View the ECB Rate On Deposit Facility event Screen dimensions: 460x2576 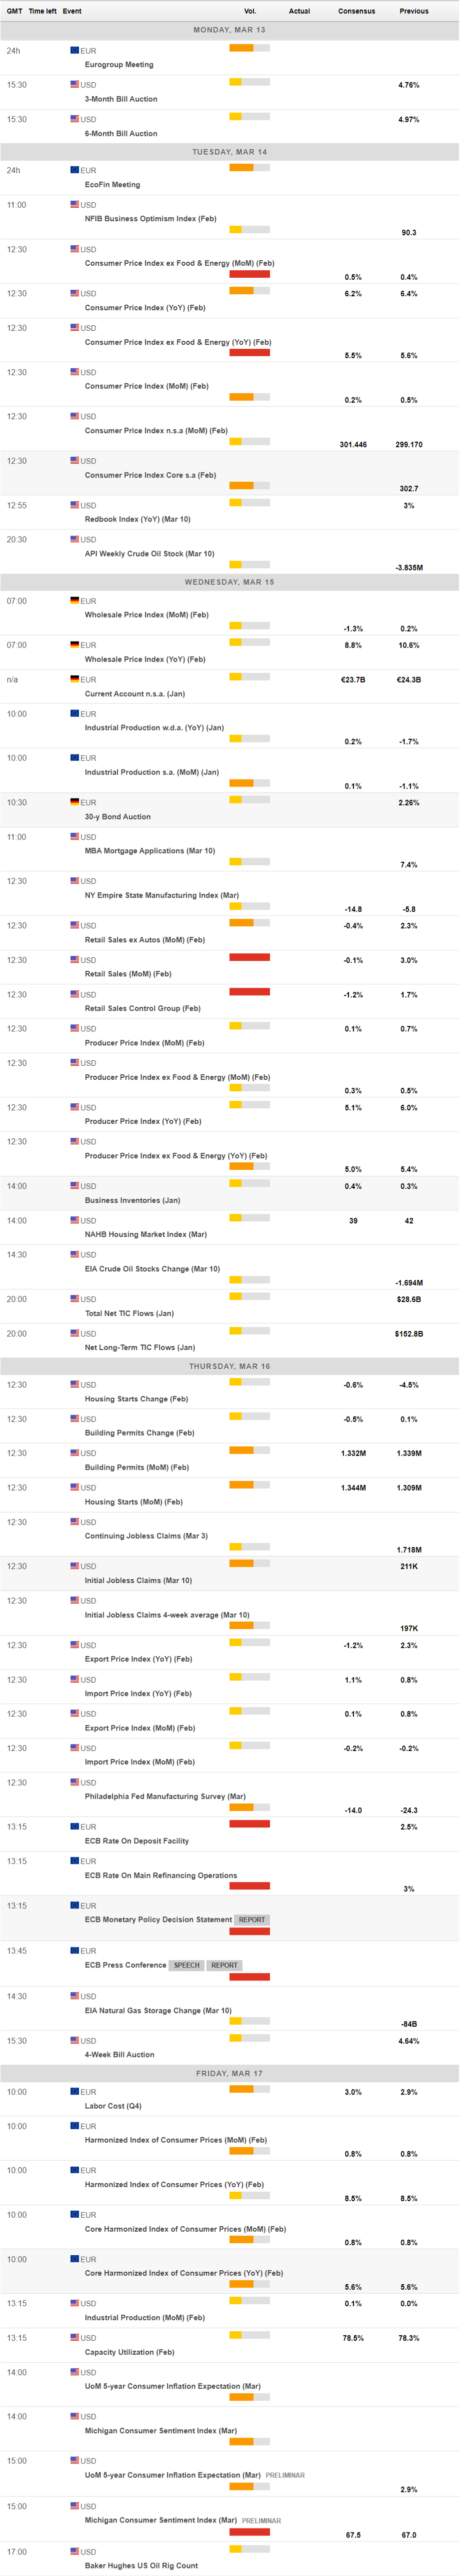137,1841
